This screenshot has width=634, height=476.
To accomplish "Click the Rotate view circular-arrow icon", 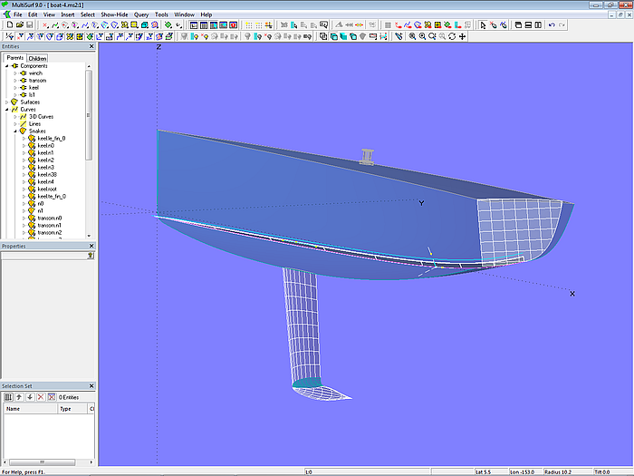I will click(452, 36).
